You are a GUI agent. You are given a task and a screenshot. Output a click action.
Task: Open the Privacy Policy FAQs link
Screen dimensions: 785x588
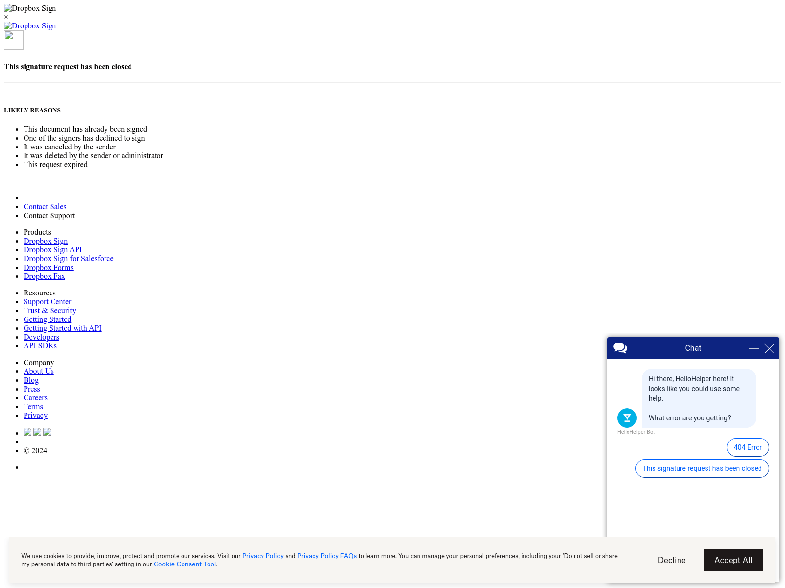click(327, 556)
